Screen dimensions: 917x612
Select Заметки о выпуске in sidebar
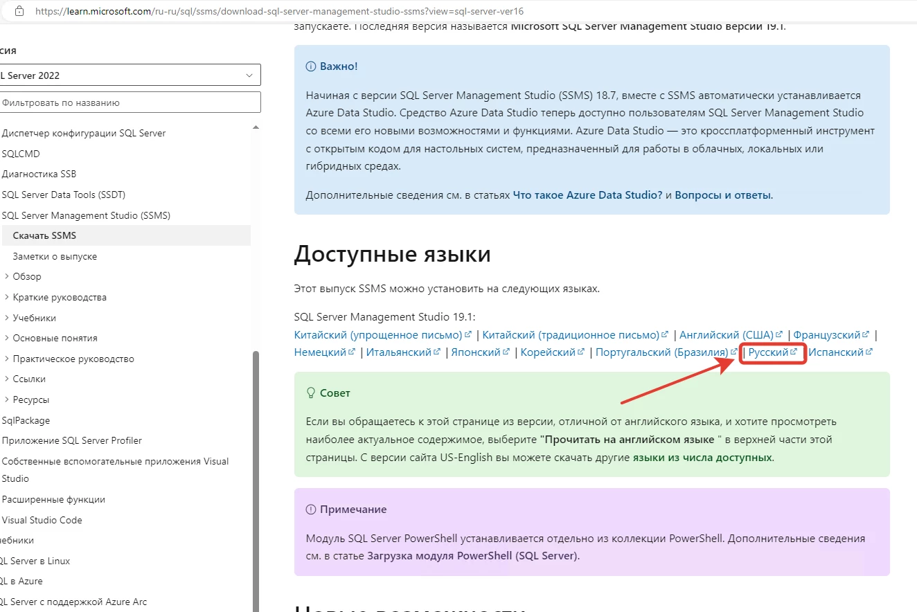click(55, 256)
